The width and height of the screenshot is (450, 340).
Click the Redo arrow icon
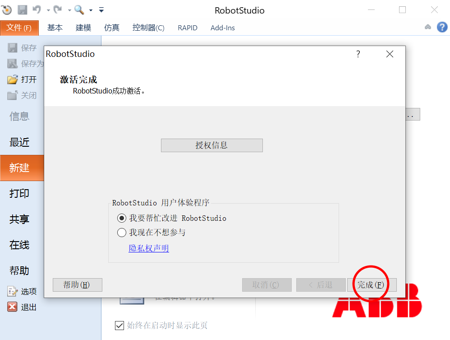pyautogui.click(x=58, y=10)
